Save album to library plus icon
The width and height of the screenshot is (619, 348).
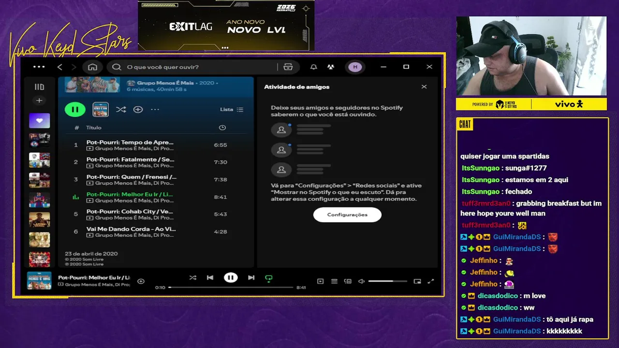(138, 110)
